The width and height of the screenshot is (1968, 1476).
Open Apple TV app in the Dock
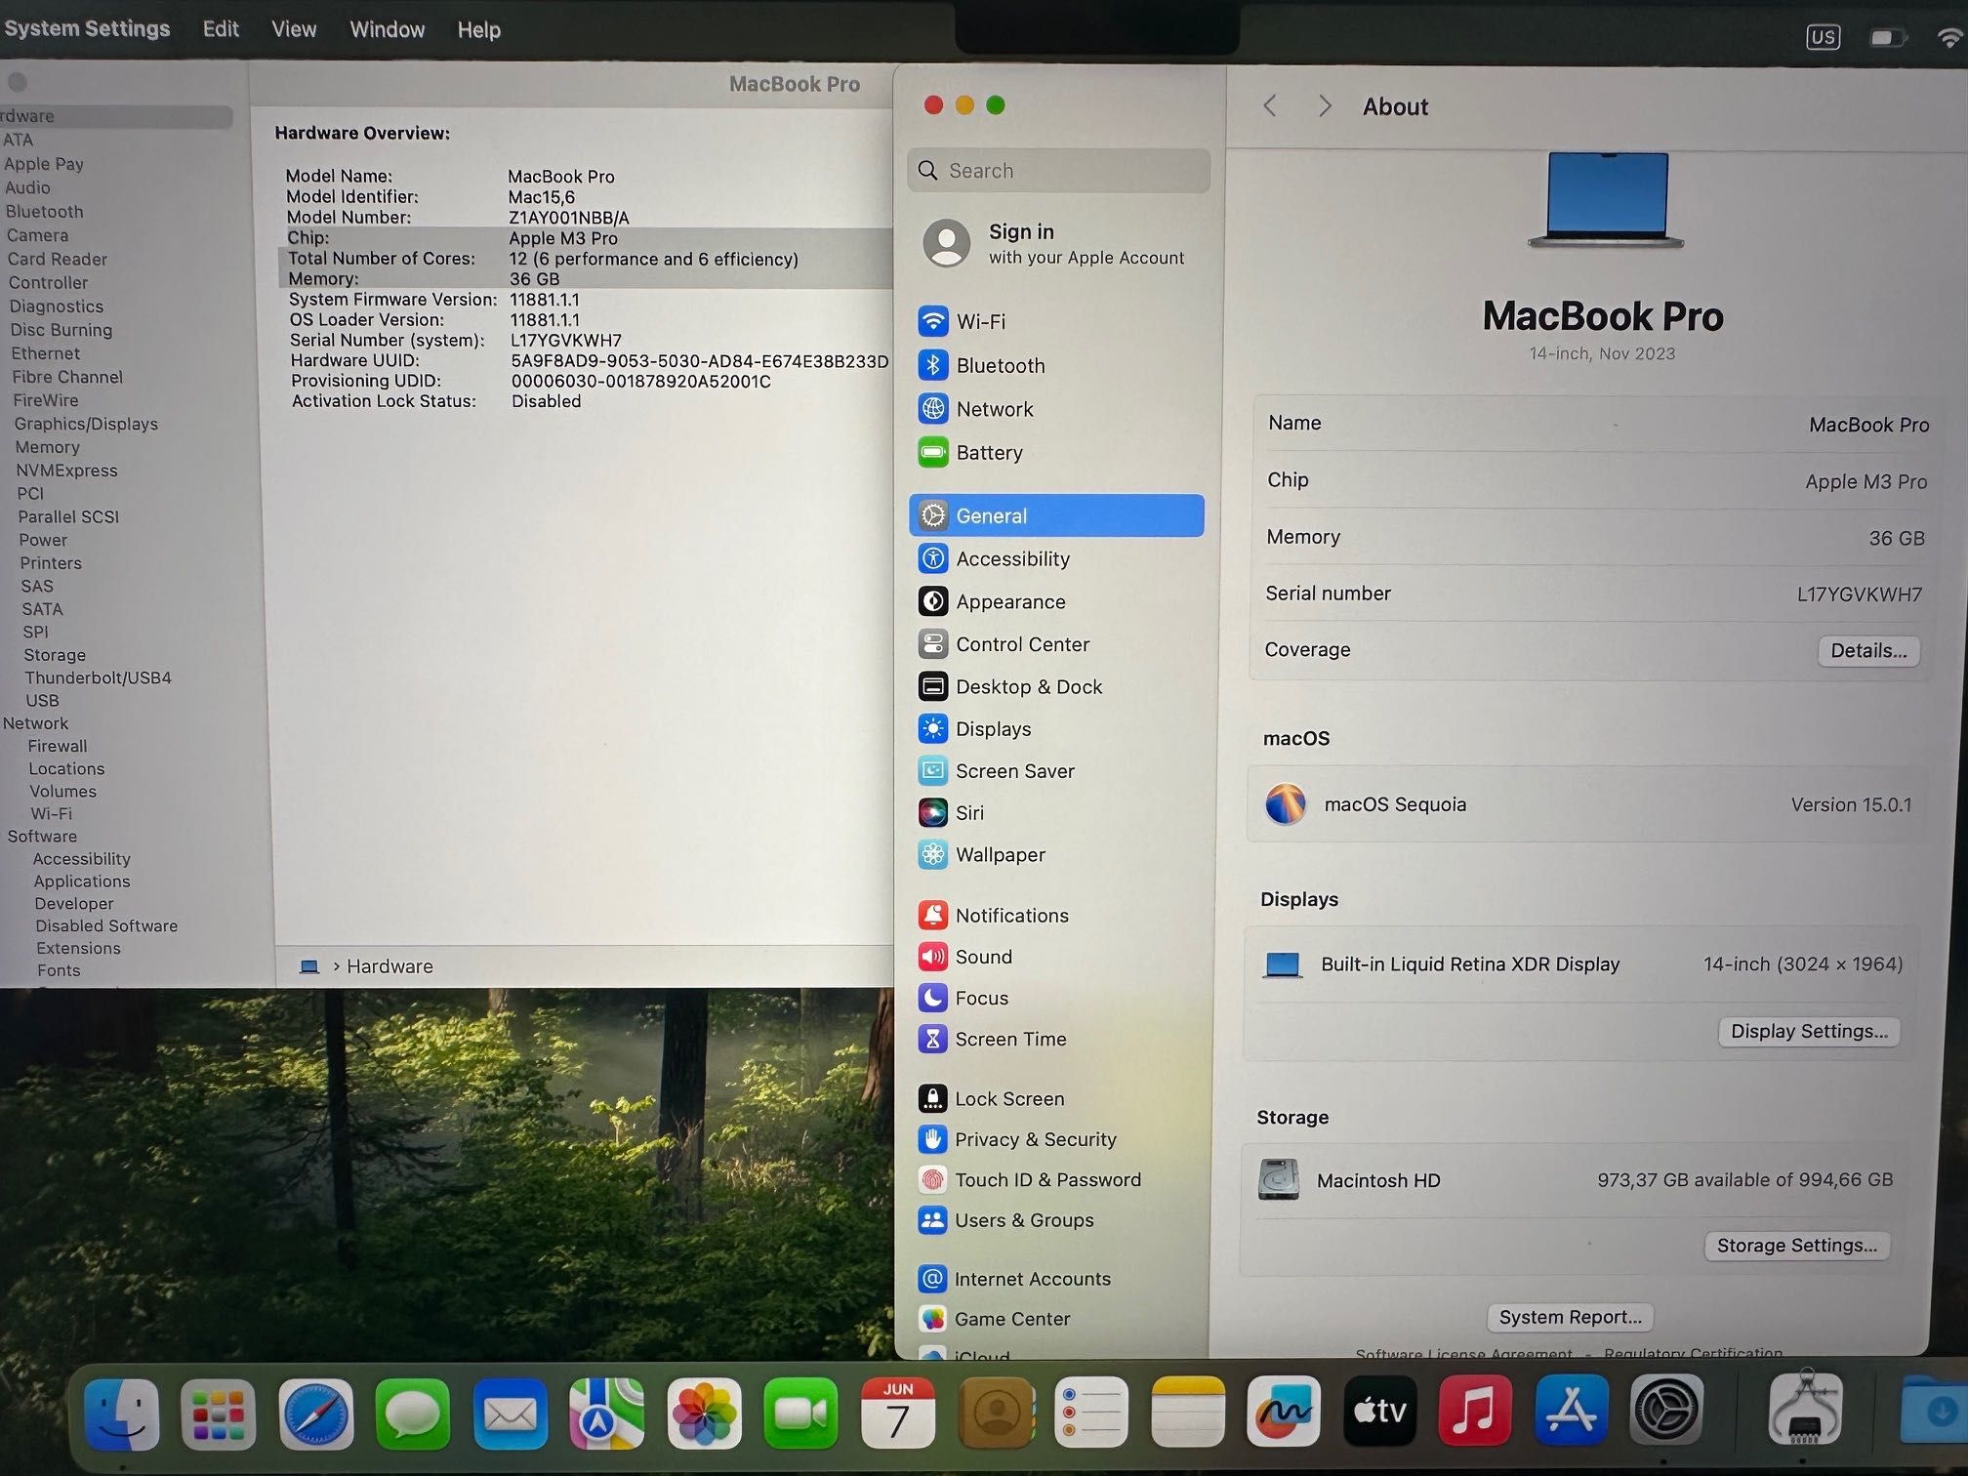point(1379,1411)
